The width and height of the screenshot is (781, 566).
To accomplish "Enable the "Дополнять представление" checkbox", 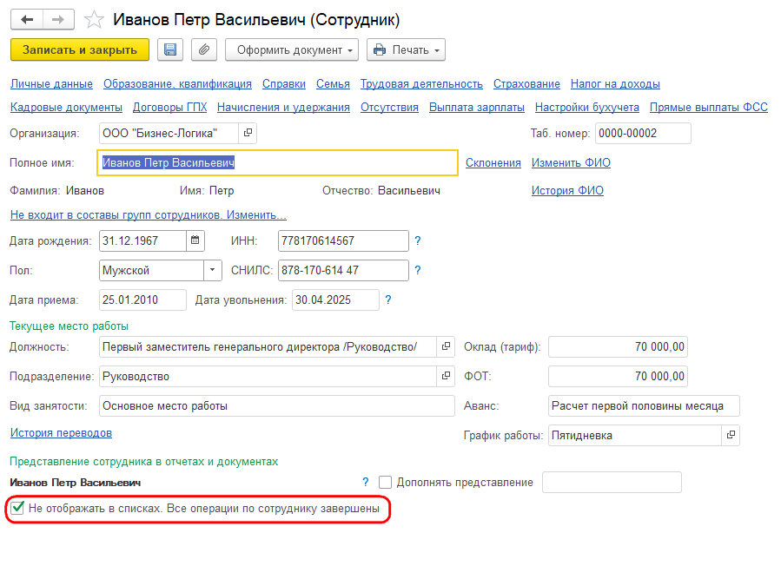I will pyautogui.click(x=385, y=483).
